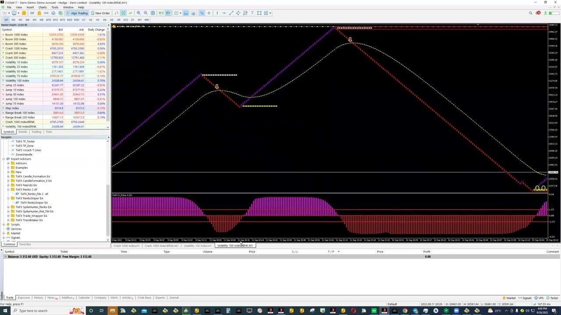Select the D1 timeframe
Screen dimensions: 561x315
click(132, 20)
